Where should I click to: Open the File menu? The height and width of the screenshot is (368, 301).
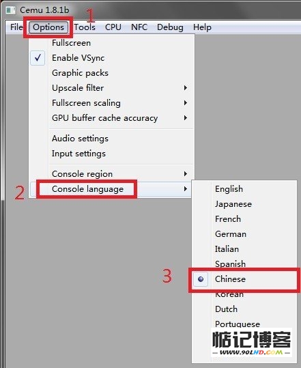(16, 27)
